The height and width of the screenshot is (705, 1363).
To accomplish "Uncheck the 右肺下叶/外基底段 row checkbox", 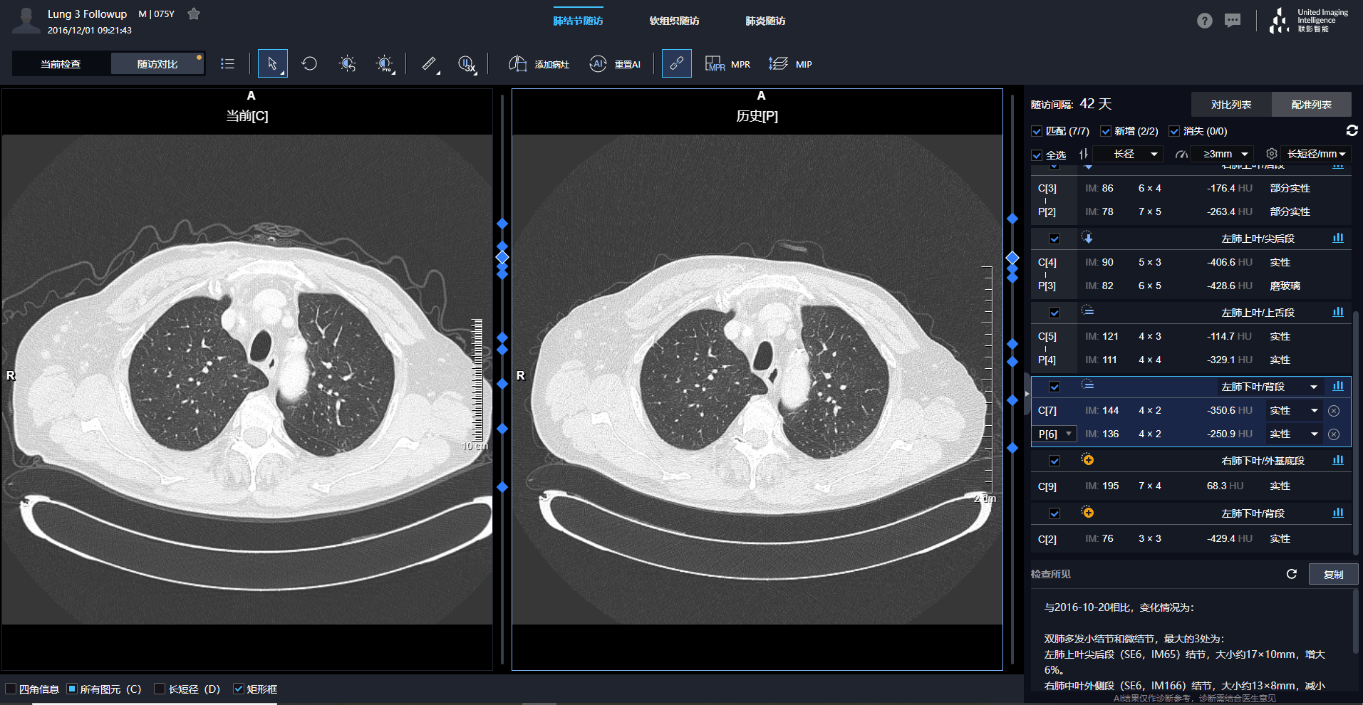I will click(x=1054, y=461).
